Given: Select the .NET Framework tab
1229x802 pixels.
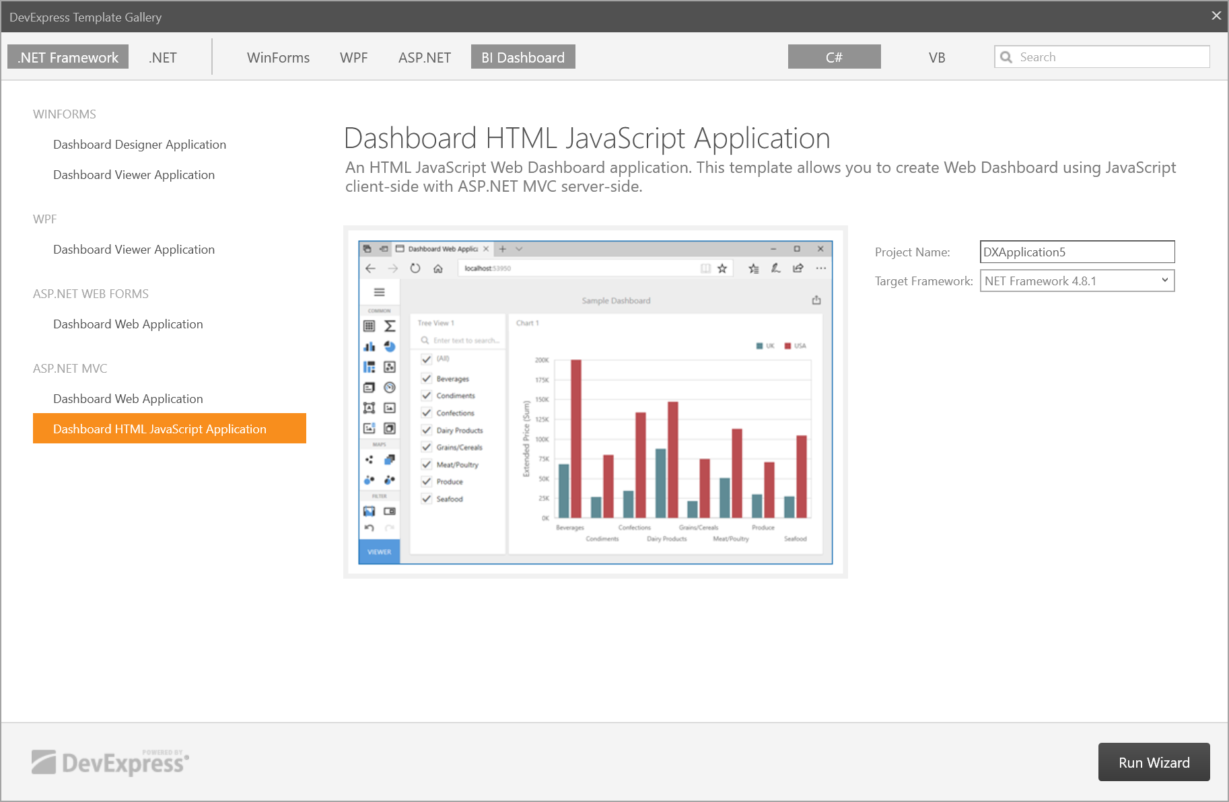Looking at the screenshot, I should click(68, 57).
